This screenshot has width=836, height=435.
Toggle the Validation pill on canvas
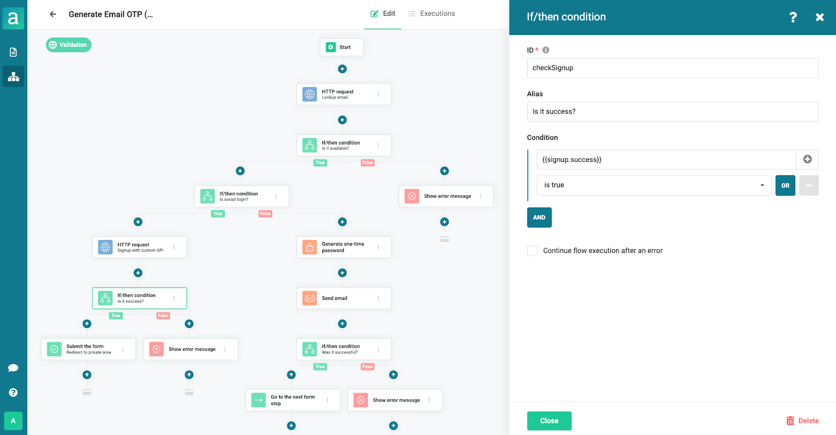pyautogui.click(x=68, y=45)
